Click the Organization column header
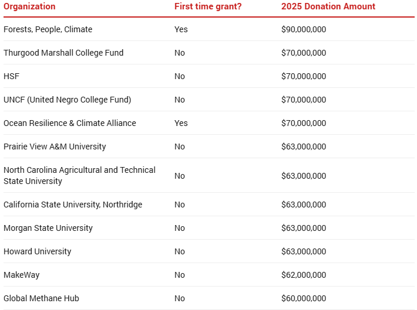This screenshot has width=417, height=310. pos(29,6)
